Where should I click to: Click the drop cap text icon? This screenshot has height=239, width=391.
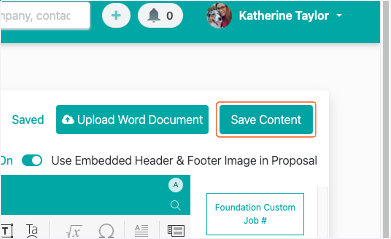[x=142, y=231]
